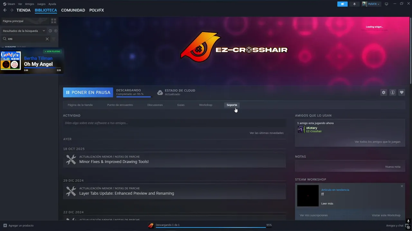The height and width of the screenshot is (231, 412).
Task: Open the POLVFX profile section
Action: coord(97,10)
